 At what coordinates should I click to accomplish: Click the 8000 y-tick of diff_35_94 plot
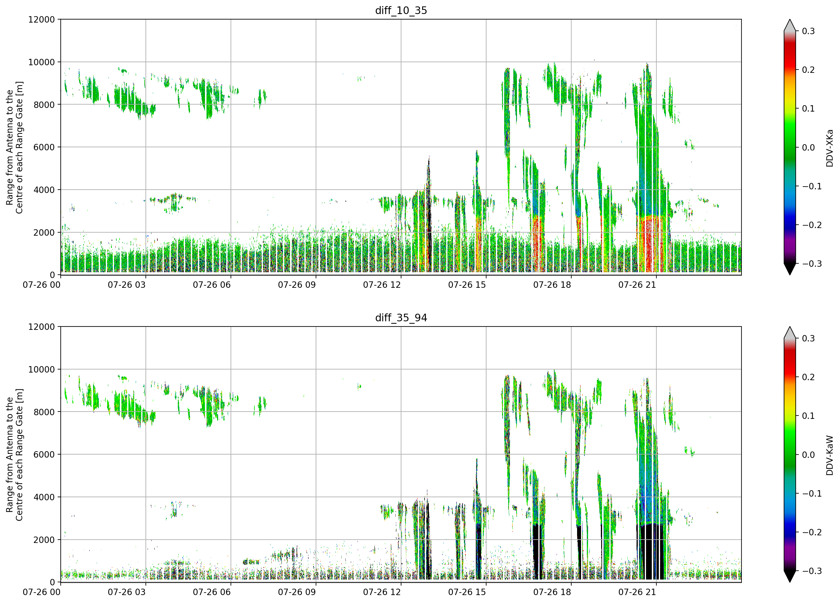(44, 412)
